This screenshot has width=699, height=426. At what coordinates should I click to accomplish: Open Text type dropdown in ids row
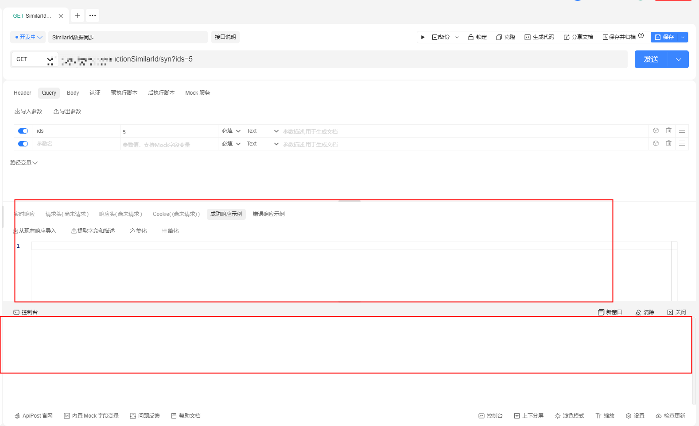click(x=262, y=131)
